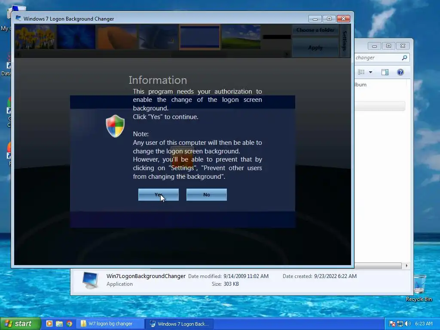Click the Explorer search box
Image resolution: width=440 pixels, height=330 pixels.
coord(378,58)
